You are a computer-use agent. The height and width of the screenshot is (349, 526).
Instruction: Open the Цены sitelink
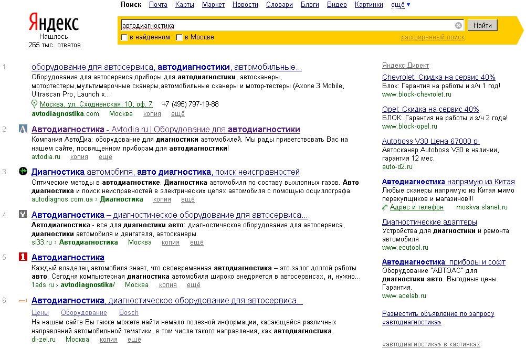pos(40,312)
